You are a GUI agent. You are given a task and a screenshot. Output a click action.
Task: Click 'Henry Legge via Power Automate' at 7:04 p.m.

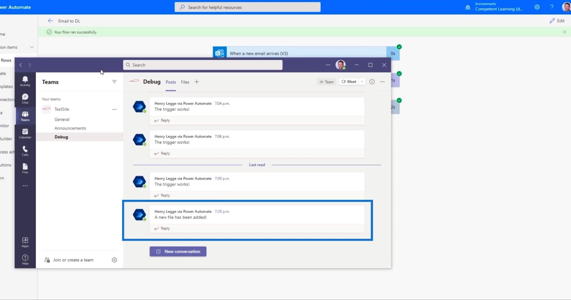[183, 103]
